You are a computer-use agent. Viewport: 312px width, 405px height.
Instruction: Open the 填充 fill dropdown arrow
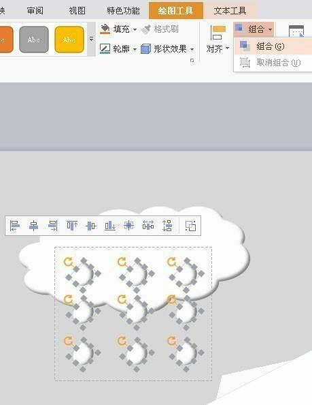[135, 29]
